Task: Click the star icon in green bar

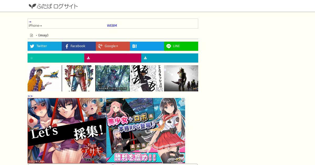Action: point(31,58)
